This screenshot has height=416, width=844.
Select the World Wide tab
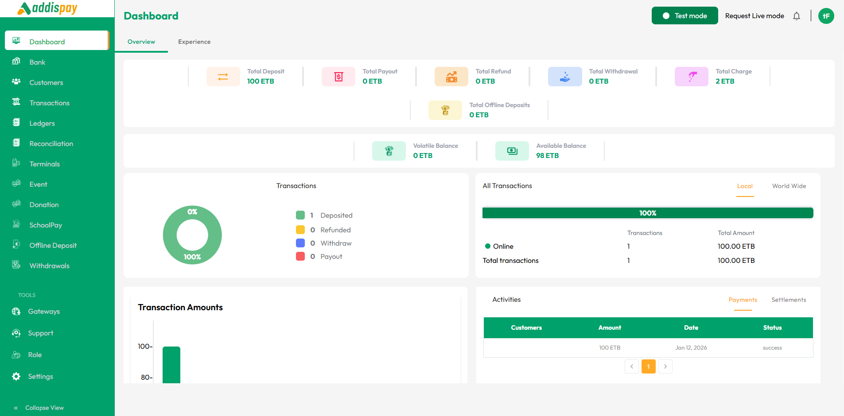pyautogui.click(x=789, y=186)
